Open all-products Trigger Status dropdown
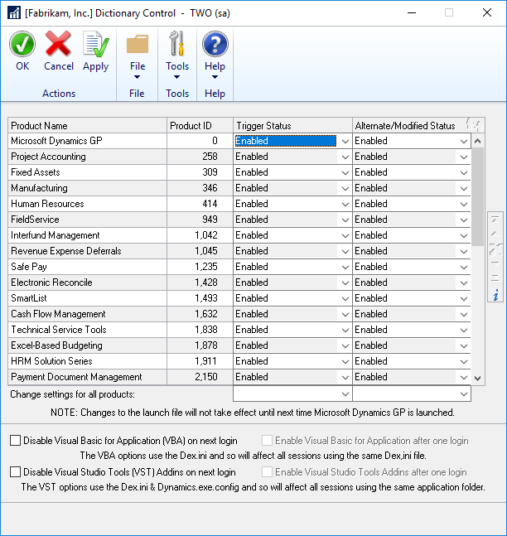 345,394
